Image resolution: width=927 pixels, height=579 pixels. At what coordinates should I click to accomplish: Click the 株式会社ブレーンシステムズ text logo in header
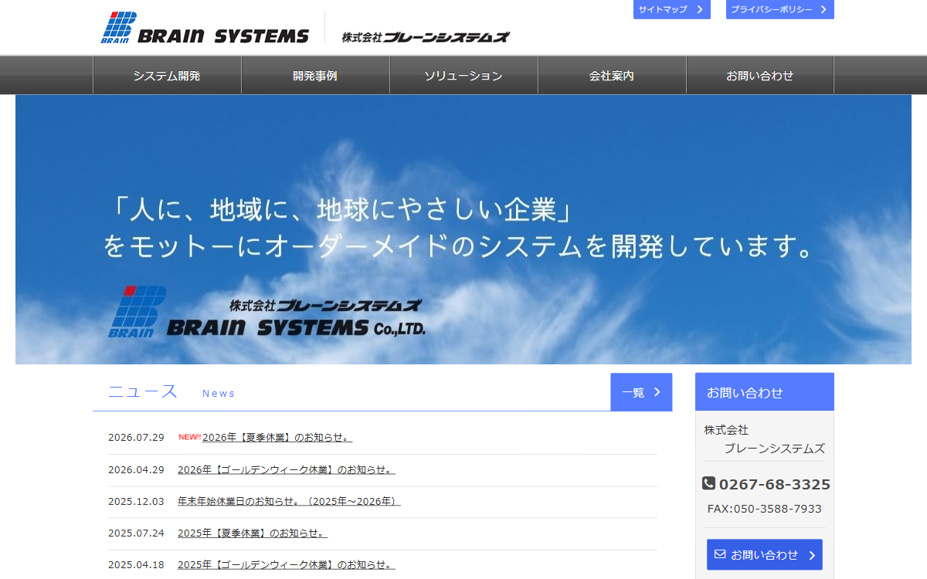(426, 36)
